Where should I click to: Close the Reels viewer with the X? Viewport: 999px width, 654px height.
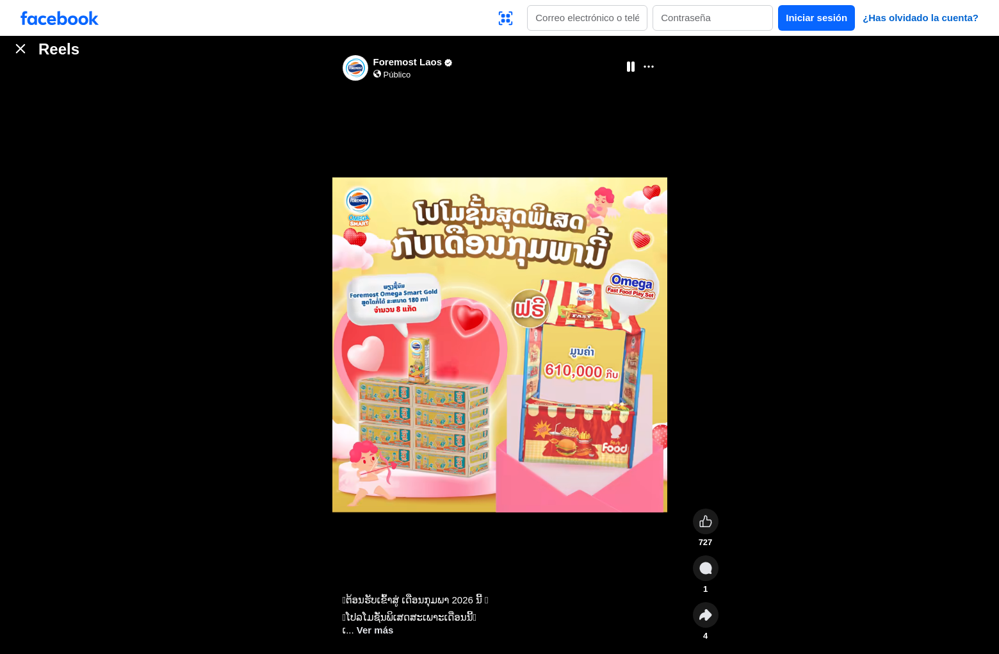20,49
